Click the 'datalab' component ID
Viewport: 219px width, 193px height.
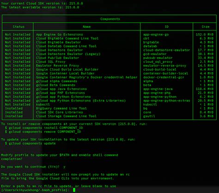[x=150, y=46]
